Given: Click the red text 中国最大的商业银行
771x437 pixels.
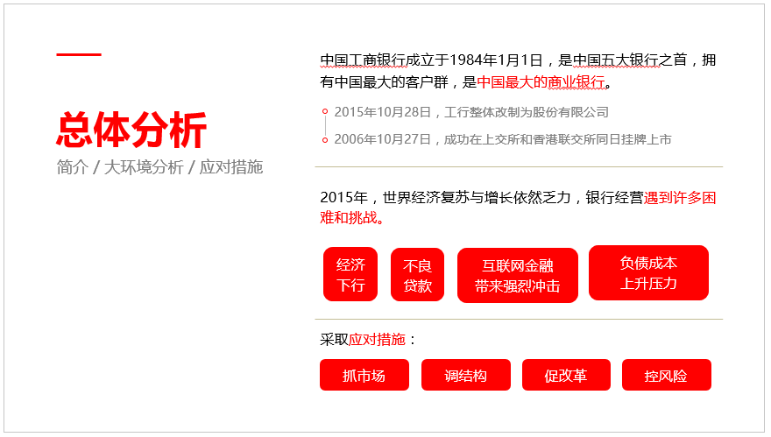Looking at the screenshot, I should [541, 82].
